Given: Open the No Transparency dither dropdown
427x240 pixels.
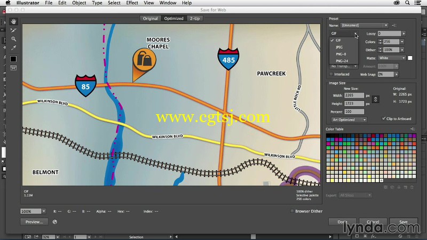Looking at the screenshot, I should (x=344, y=66).
